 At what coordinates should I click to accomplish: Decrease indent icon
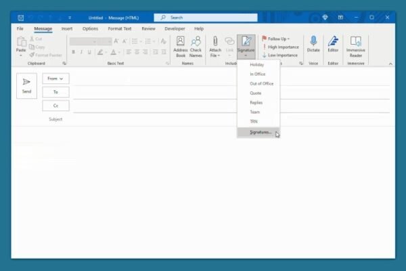click(156, 52)
